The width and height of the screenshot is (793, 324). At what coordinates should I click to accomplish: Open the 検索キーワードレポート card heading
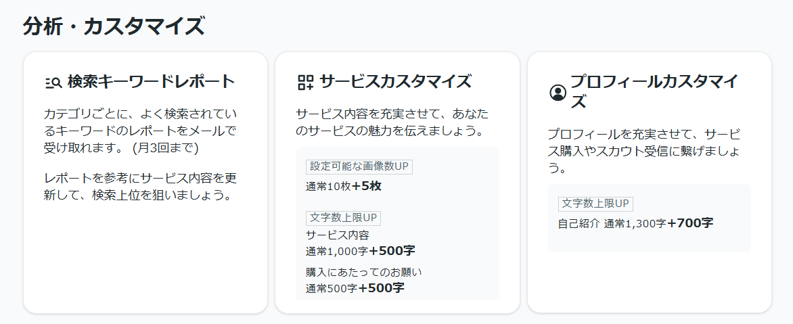pos(151,82)
